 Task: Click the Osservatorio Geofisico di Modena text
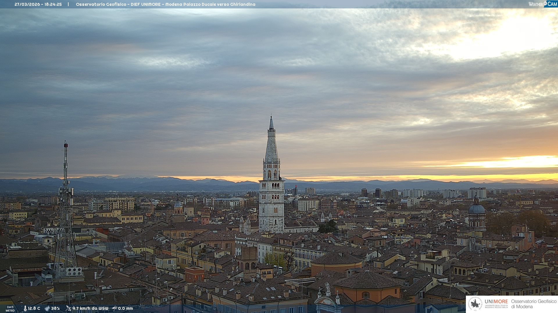click(534, 304)
